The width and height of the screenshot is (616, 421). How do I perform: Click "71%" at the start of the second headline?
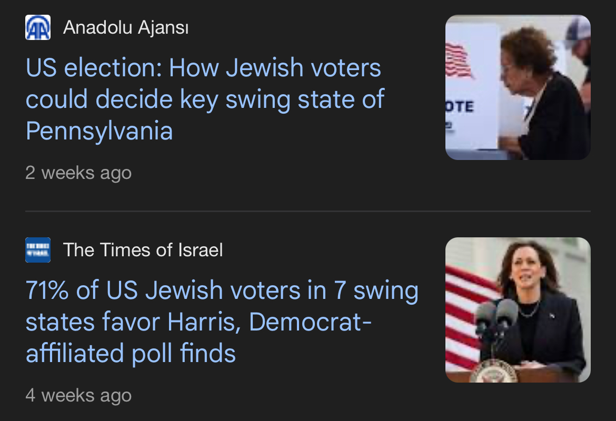(x=47, y=290)
